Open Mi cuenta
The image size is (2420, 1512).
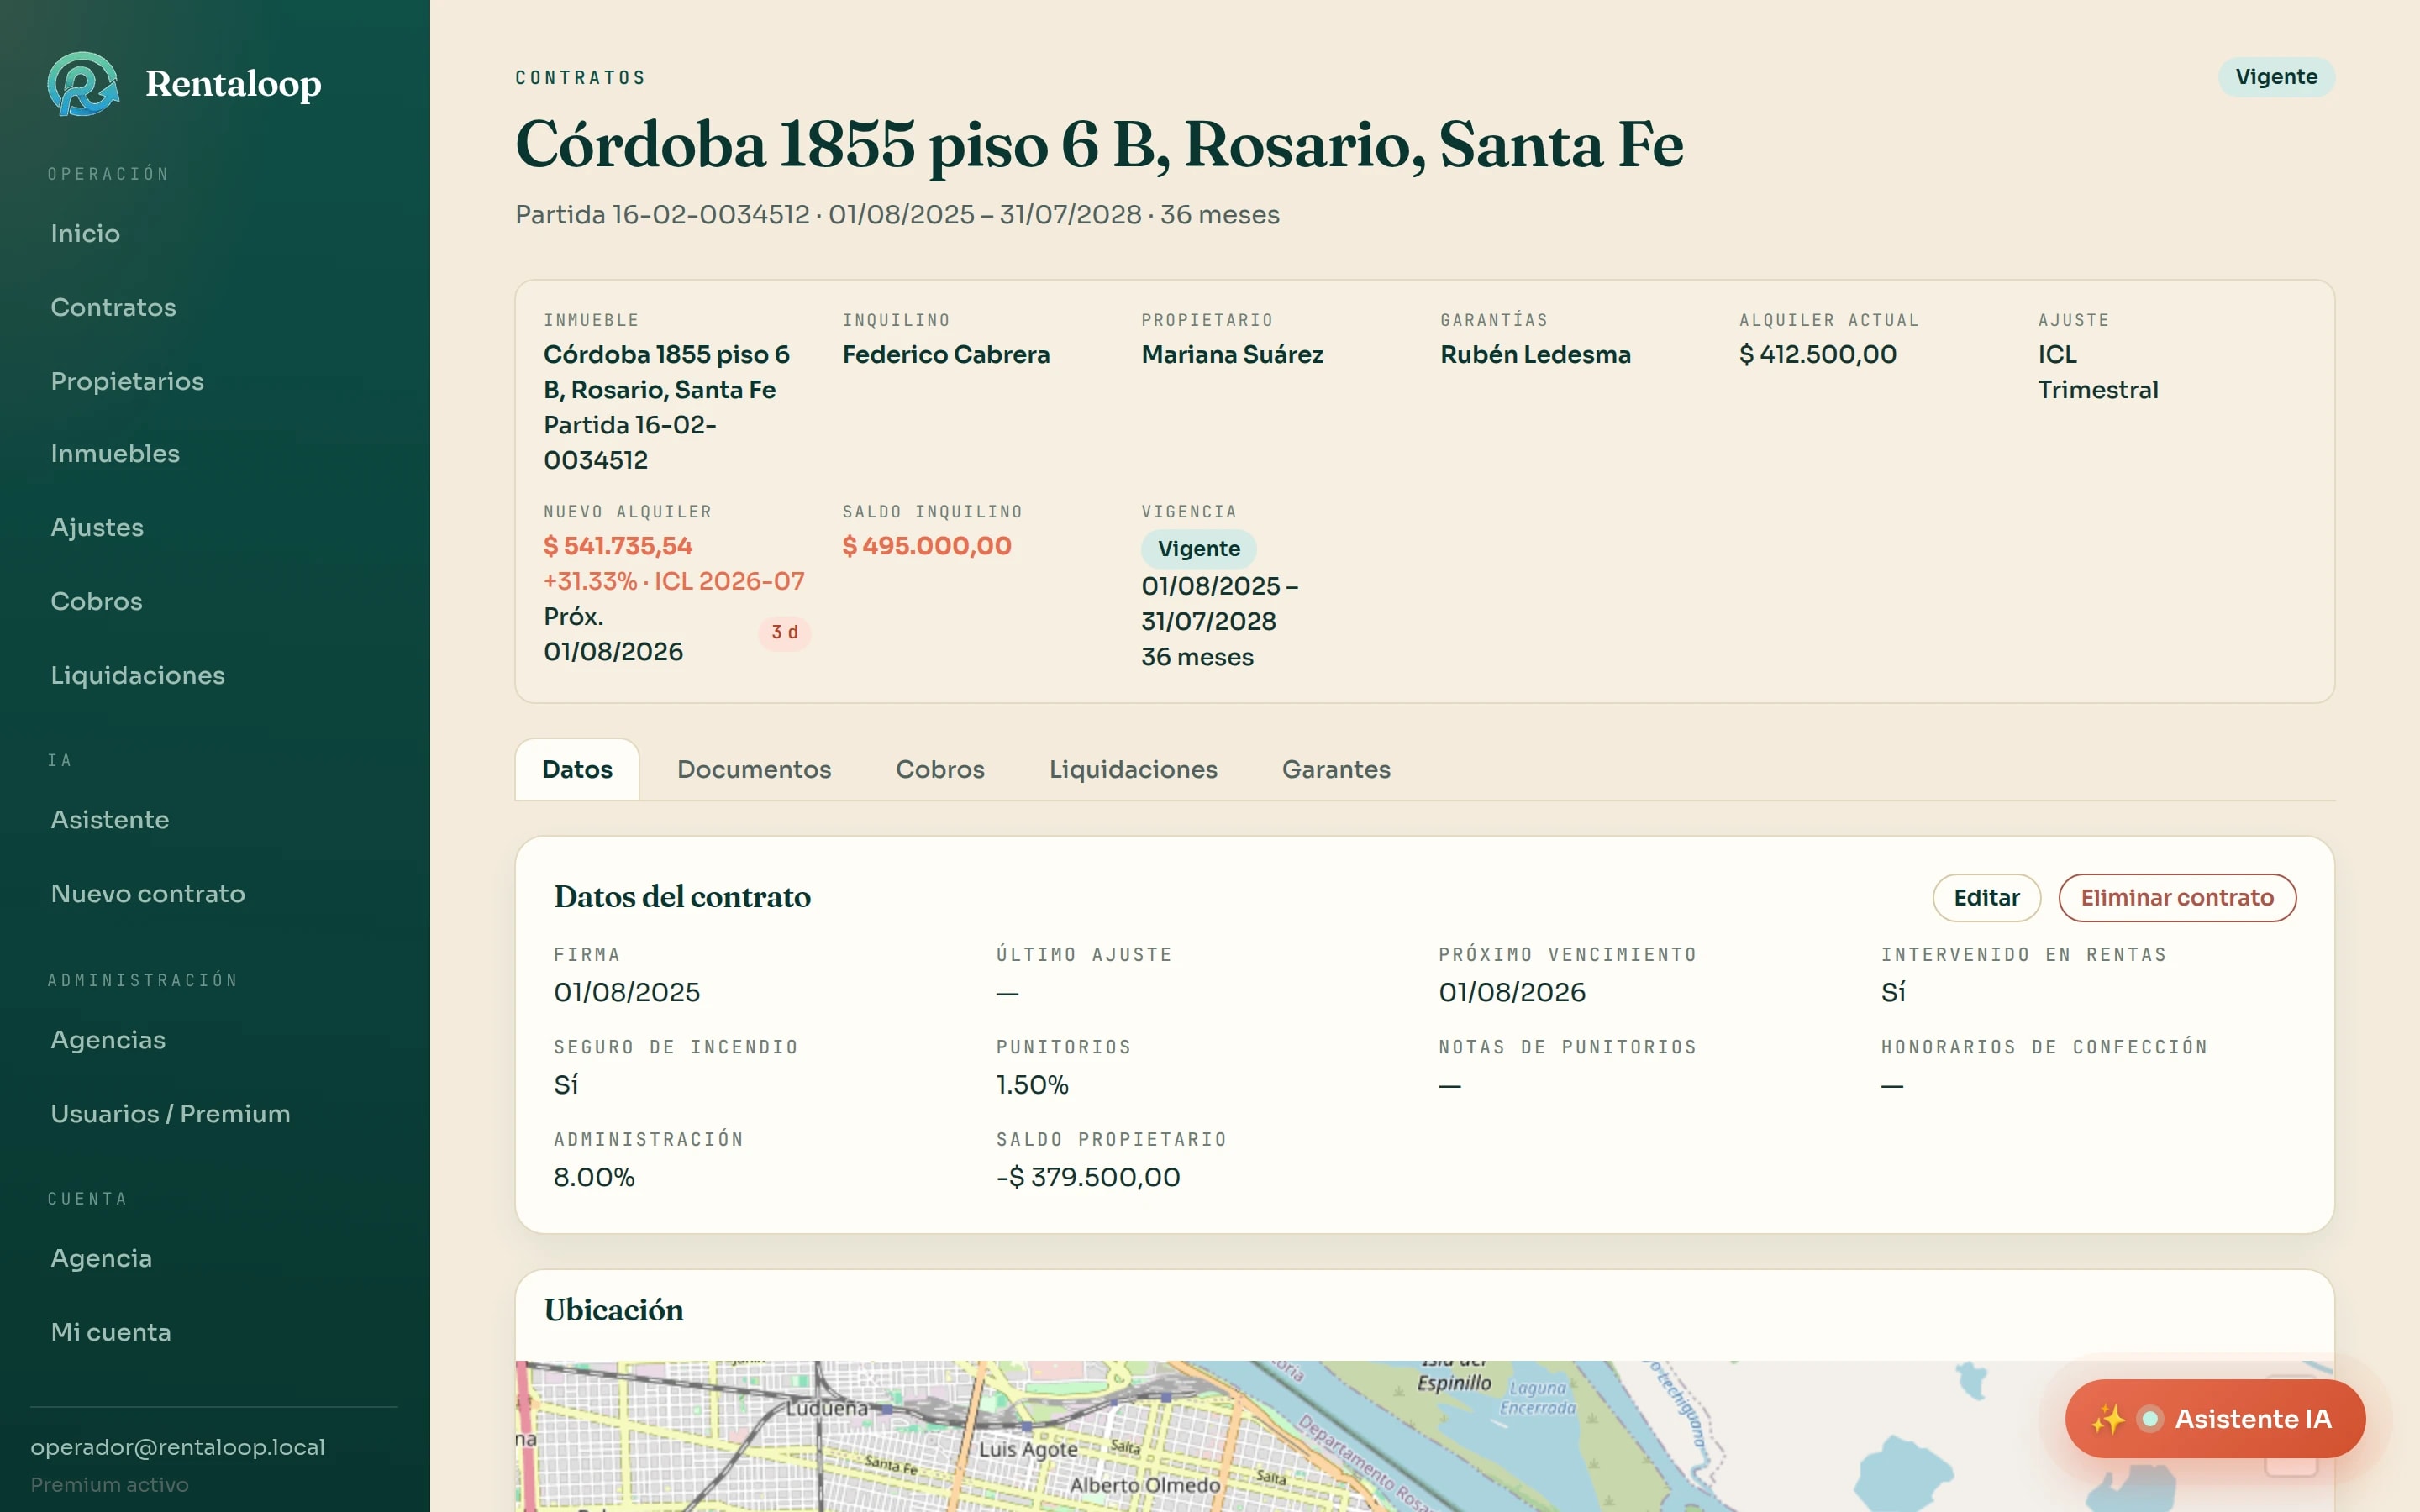pyautogui.click(x=110, y=1332)
